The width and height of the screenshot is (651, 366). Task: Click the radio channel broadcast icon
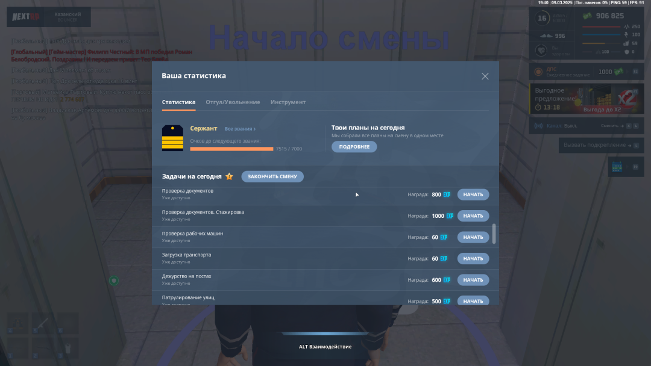(539, 126)
